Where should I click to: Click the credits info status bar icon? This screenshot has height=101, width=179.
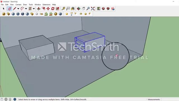click(x=6, y=99)
